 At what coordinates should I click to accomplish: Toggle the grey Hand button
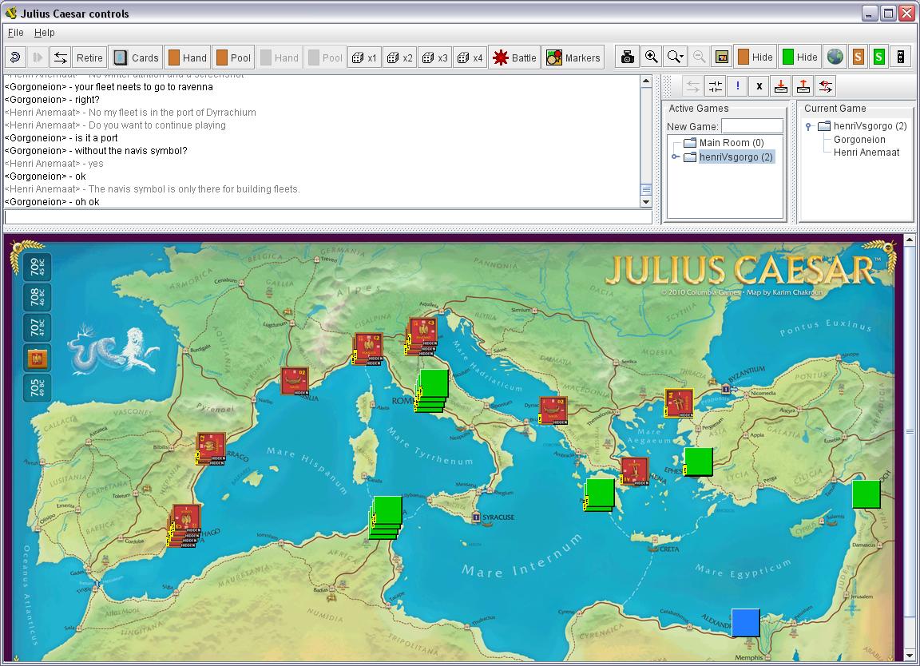(x=280, y=57)
